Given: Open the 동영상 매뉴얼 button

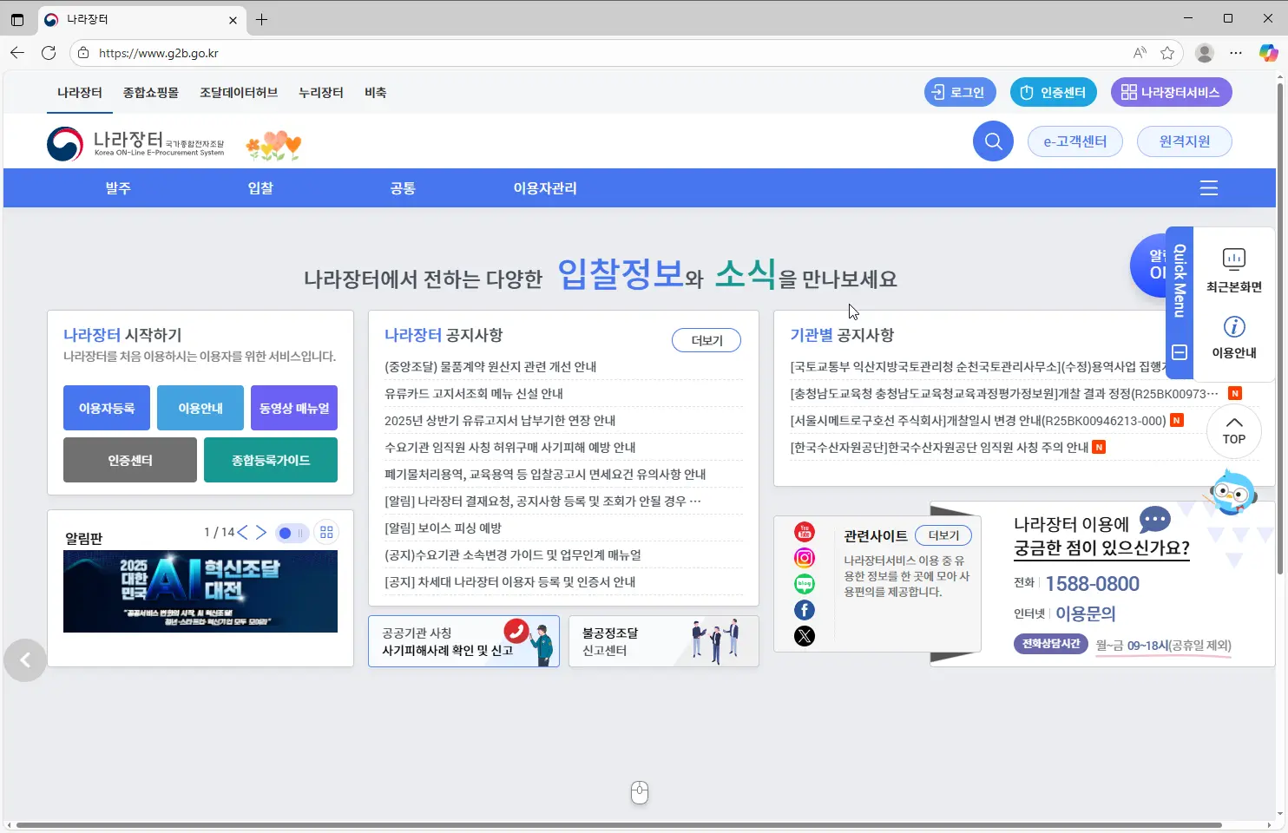Looking at the screenshot, I should [x=294, y=408].
